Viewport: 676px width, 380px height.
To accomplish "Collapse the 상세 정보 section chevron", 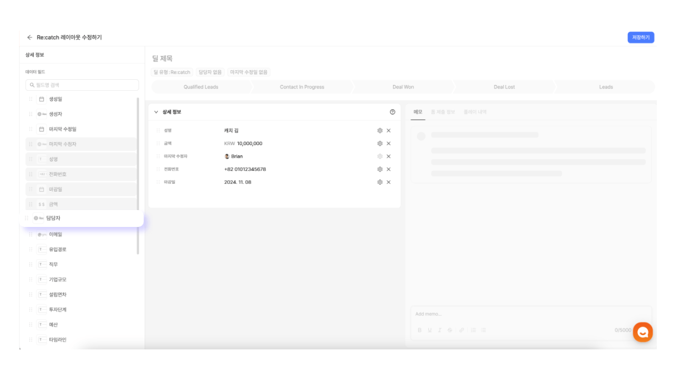I will point(156,112).
